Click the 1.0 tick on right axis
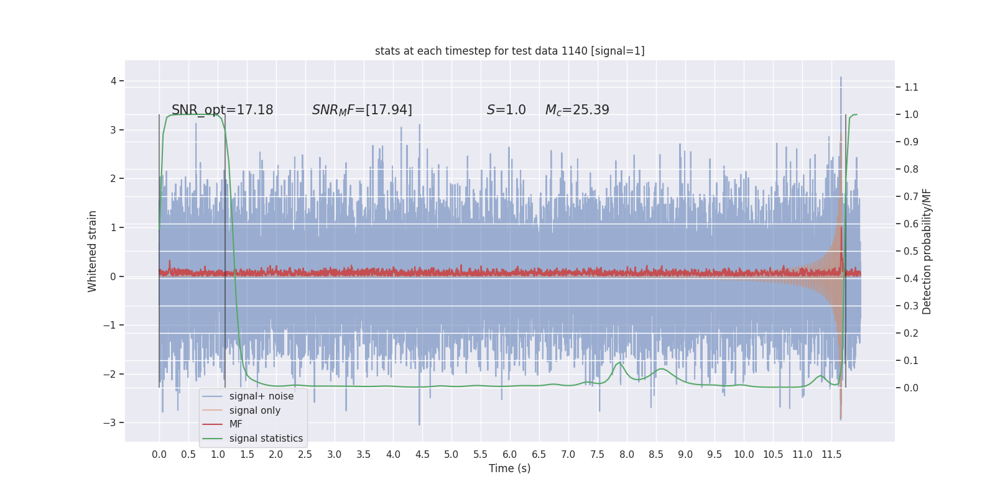The height and width of the screenshot is (497, 995). tap(911, 114)
